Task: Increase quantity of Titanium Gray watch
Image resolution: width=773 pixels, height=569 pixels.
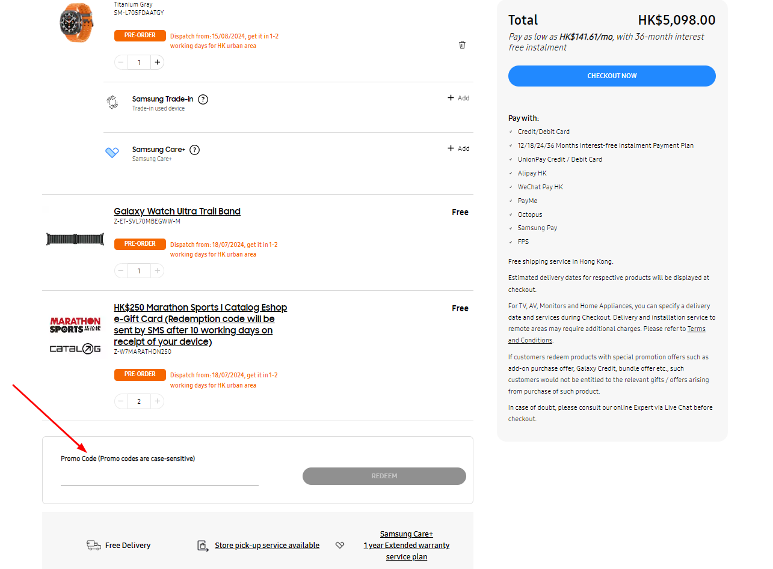Action: 157,62
